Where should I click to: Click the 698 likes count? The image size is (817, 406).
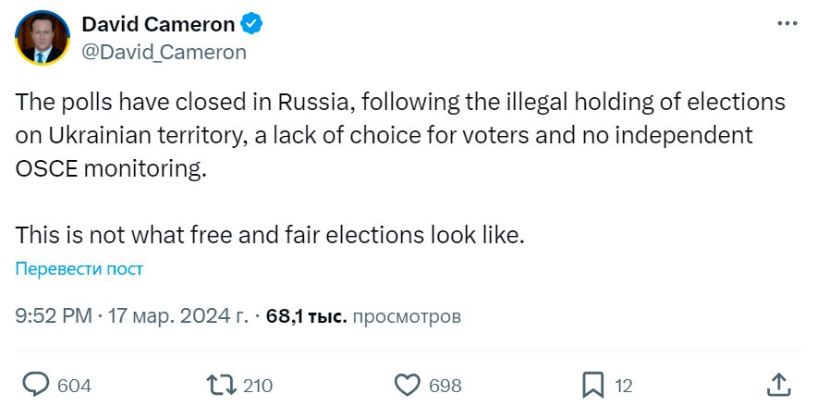445,385
